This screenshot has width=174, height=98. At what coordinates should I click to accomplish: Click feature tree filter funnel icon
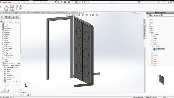(x=1, y=20)
